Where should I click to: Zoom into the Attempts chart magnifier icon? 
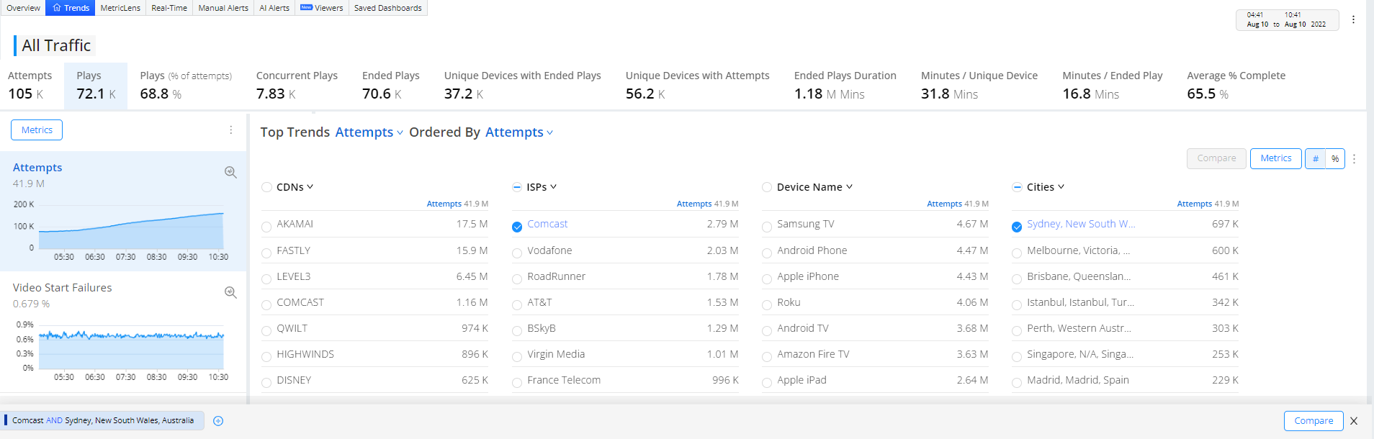tap(230, 173)
